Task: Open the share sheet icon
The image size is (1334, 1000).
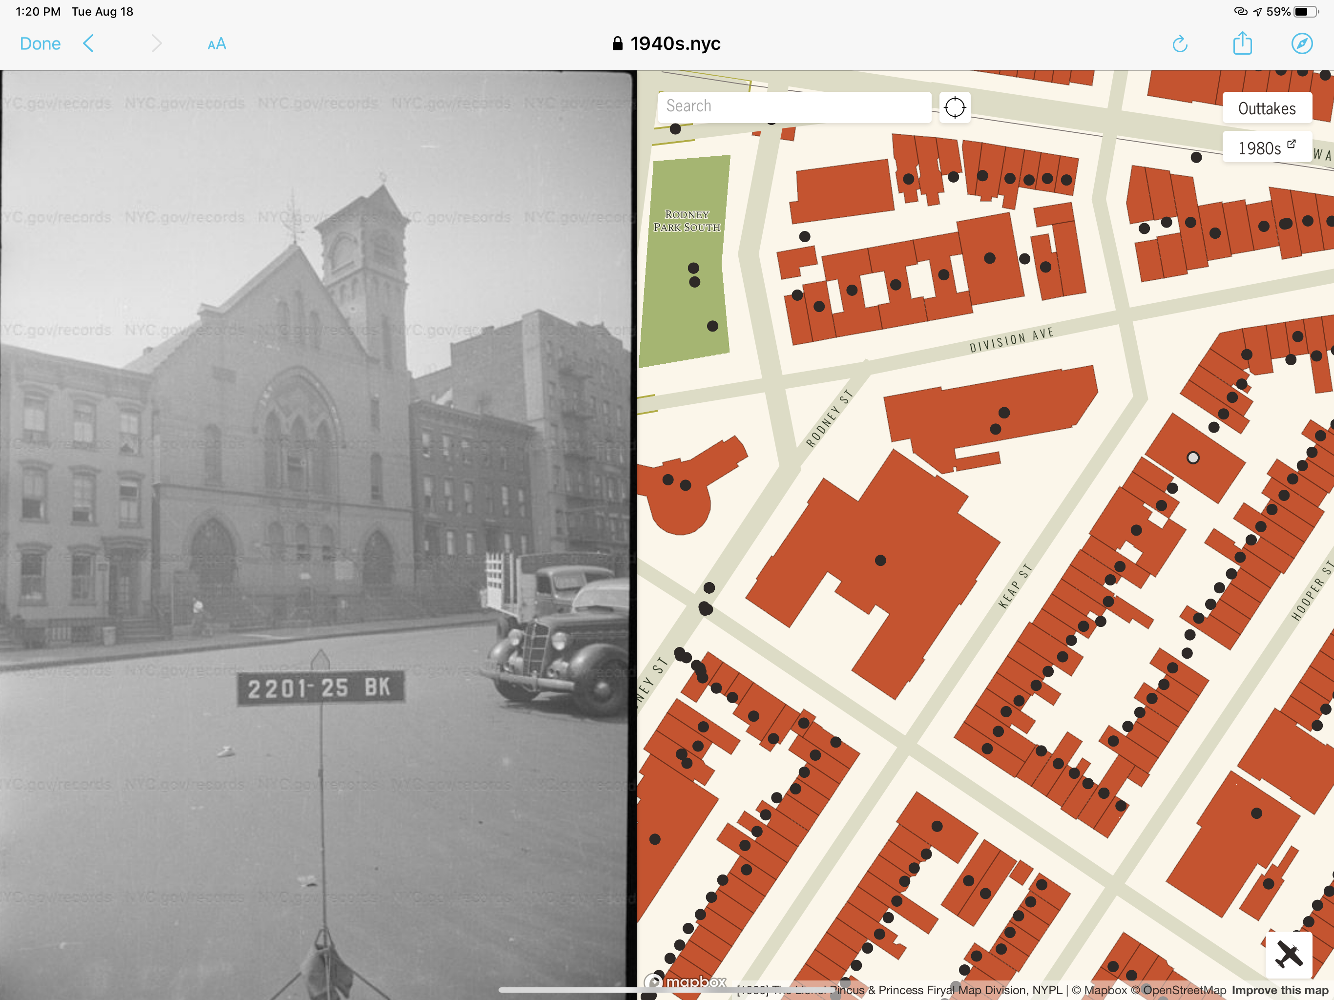Action: (1242, 44)
